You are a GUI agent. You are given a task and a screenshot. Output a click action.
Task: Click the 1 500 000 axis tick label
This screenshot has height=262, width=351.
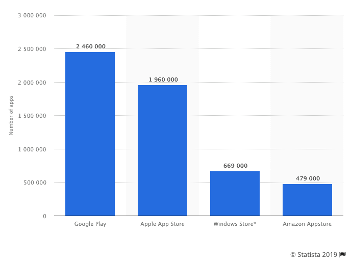pyautogui.click(x=32, y=116)
